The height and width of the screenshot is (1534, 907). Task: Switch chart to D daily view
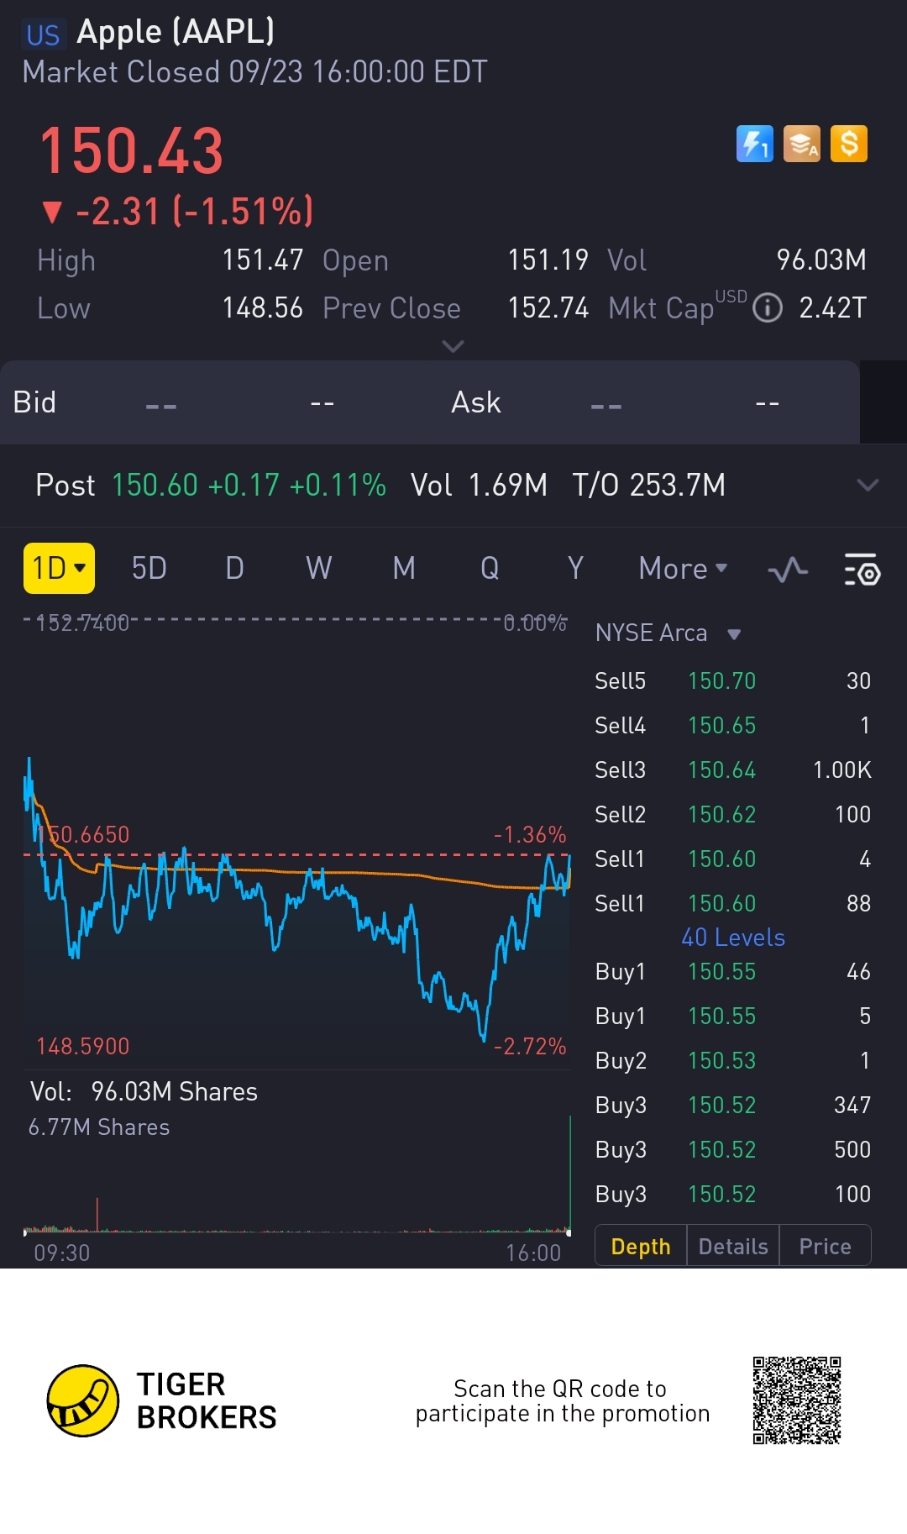[x=235, y=569]
